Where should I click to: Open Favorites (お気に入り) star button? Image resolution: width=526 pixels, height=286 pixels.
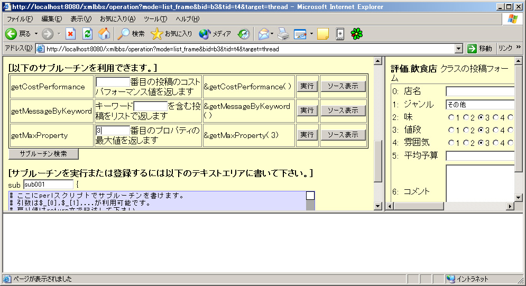point(171,34)
